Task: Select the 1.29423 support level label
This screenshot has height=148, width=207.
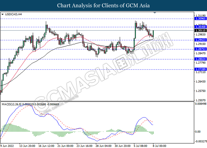Action: point(201,40)
